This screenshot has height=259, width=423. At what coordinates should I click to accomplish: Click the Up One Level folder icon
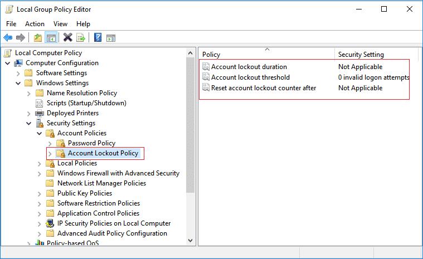[x=38, y=38]
